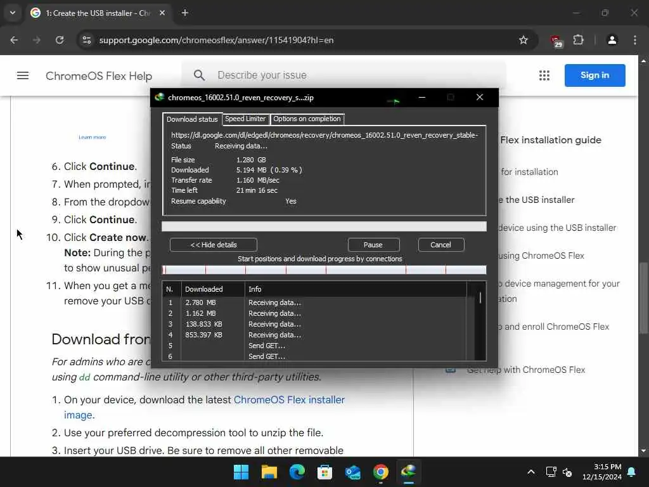The image size is (649, 487).
Task: Open a new browser tab
Action: click(185, 13)
